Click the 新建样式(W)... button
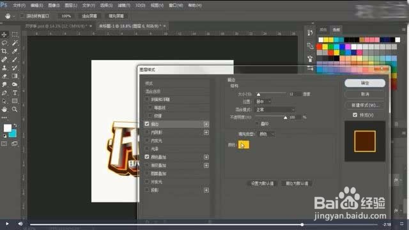The width and height of the screenshot is (409, 230). point(365,105)
